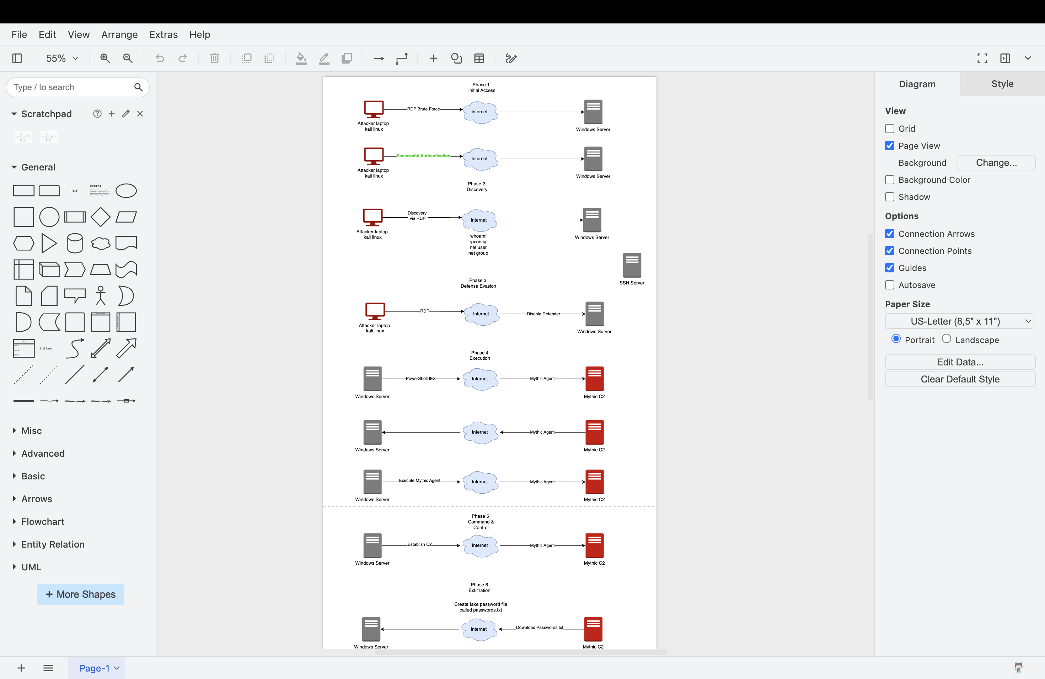Viewport: 1045px width, 679px height.
Task: Close the Scratchpad section
Action: point(140,114)
